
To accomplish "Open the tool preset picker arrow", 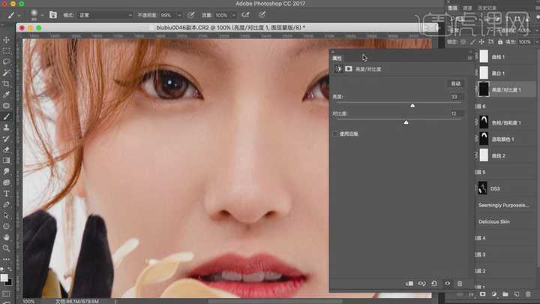I will coord(19,15).
